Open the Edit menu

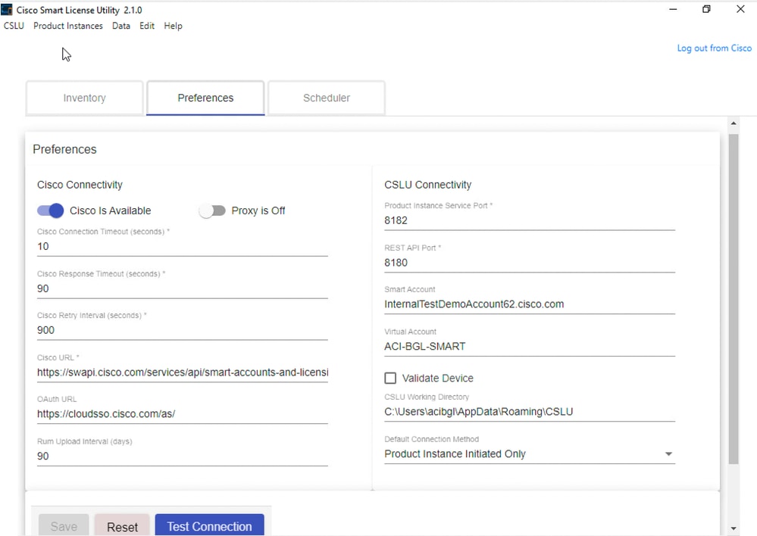tap(147, 26)
